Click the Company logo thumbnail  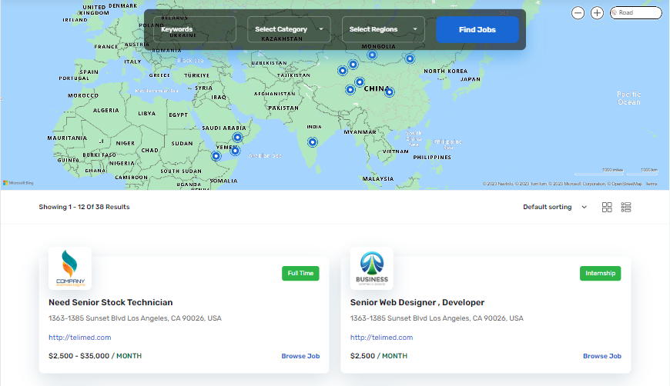click(70, 268)
